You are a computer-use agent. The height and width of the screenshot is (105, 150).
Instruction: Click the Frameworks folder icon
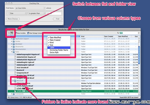(14, 94)
